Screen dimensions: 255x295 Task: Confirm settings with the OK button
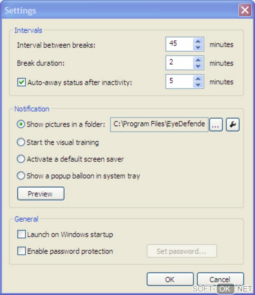(170, 279)
